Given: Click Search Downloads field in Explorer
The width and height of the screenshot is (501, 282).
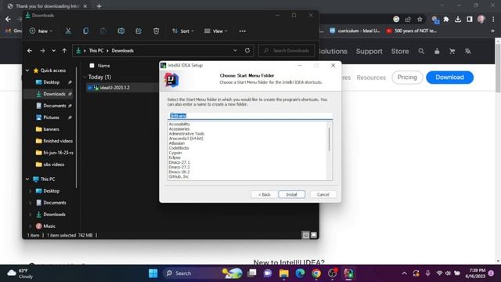Looking at the screenshot, I should pyautogui.click(x=287, y=50).
